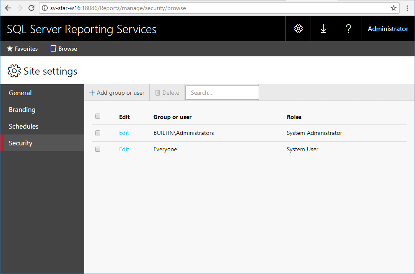View site information icon in address bar
The height and width of the screenshot is (274, 415).
tap(45, 8)
